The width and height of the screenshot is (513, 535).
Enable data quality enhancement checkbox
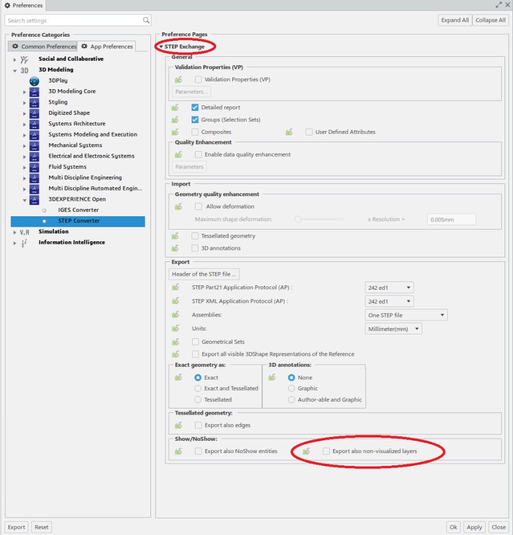(x=198, y=154)
